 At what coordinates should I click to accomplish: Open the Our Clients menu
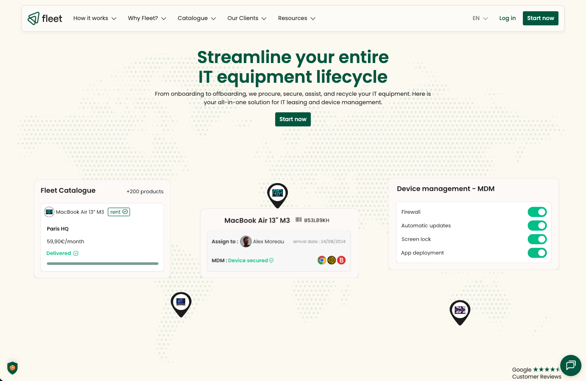(247, 18)
